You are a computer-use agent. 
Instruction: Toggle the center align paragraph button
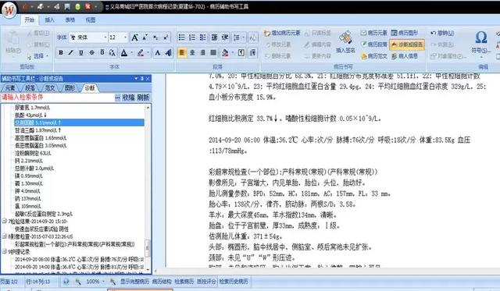[192, 52]
